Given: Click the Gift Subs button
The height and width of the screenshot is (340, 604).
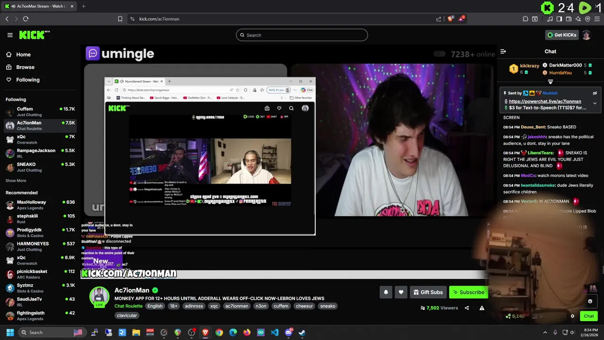Looking at the screenshot, I should (428, 292).
